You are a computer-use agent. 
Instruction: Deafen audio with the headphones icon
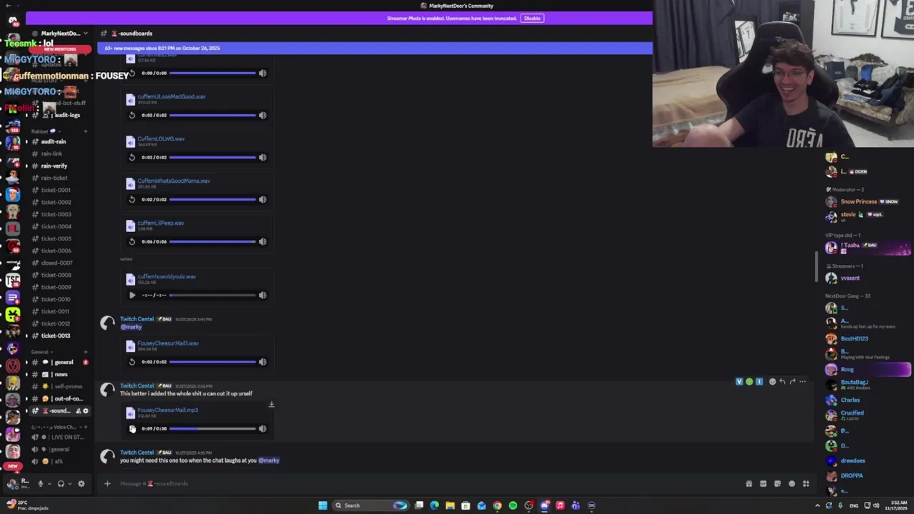click(61, 483)
